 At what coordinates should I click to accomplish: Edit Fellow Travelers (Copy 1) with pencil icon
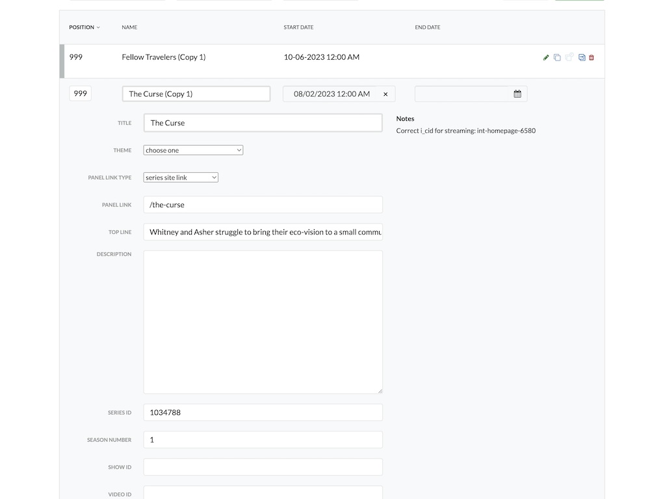(x=546, y=58)
